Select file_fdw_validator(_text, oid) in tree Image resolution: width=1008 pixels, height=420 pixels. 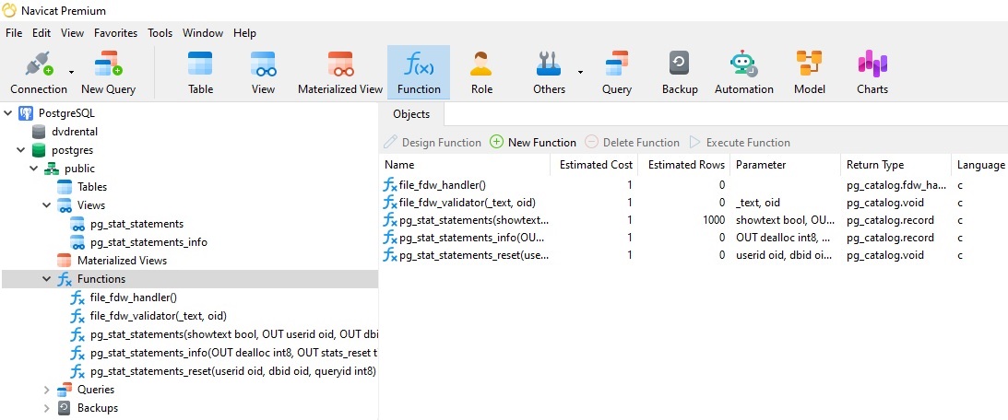click(x=158, y=316)
